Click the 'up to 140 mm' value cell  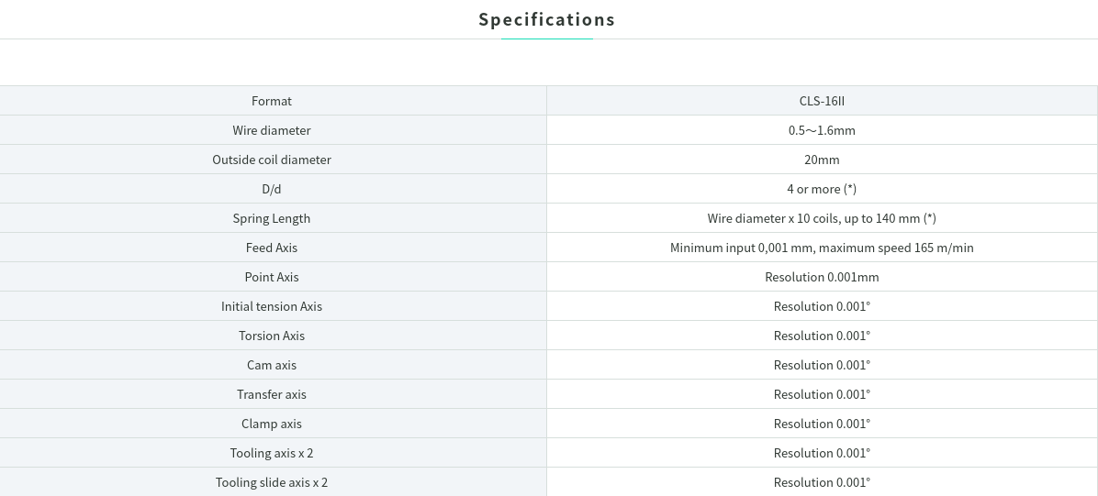(x=822, y=218)
